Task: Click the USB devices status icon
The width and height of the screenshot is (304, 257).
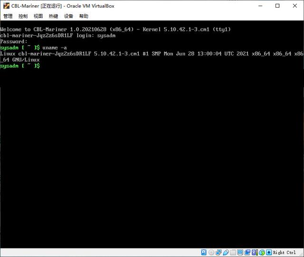Action: point(226,252)
